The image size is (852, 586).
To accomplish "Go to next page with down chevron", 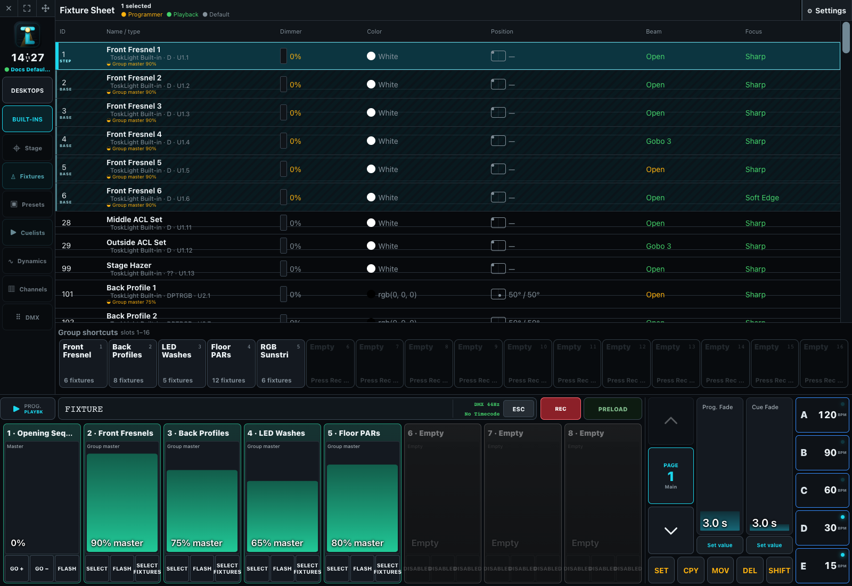I will tap(671, 530).
